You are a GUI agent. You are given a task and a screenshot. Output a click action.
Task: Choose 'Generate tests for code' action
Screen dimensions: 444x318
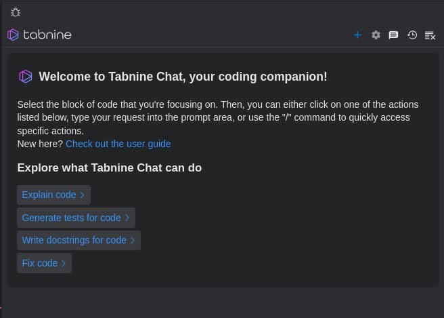[71, 218]
